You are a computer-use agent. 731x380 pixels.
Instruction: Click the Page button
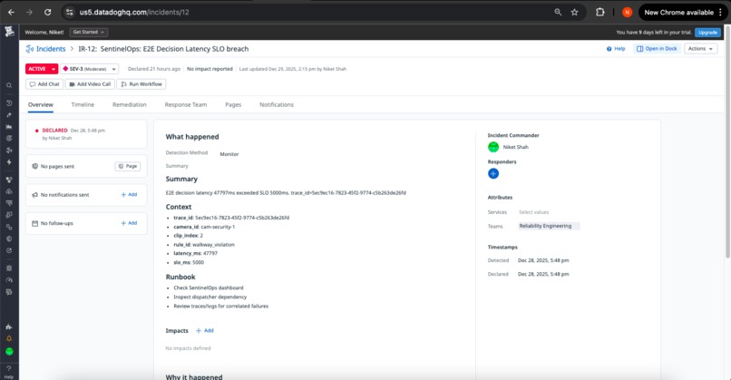(x=128, y=167)
